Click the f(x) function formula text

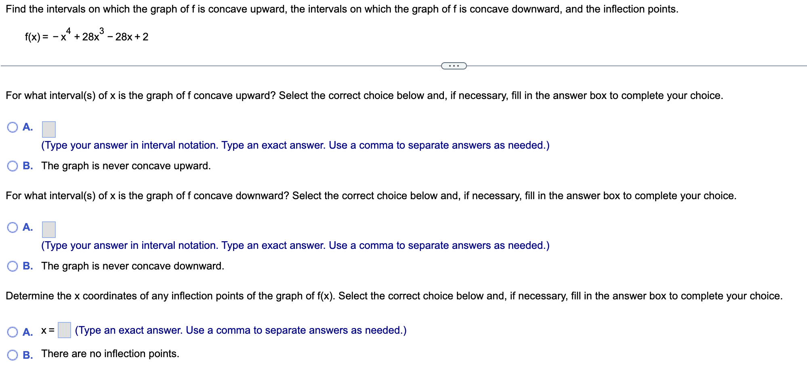tap(86, 36)
